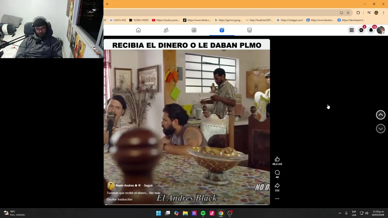
Task: Open a new Chrome tab
Action: coord(107,4)
